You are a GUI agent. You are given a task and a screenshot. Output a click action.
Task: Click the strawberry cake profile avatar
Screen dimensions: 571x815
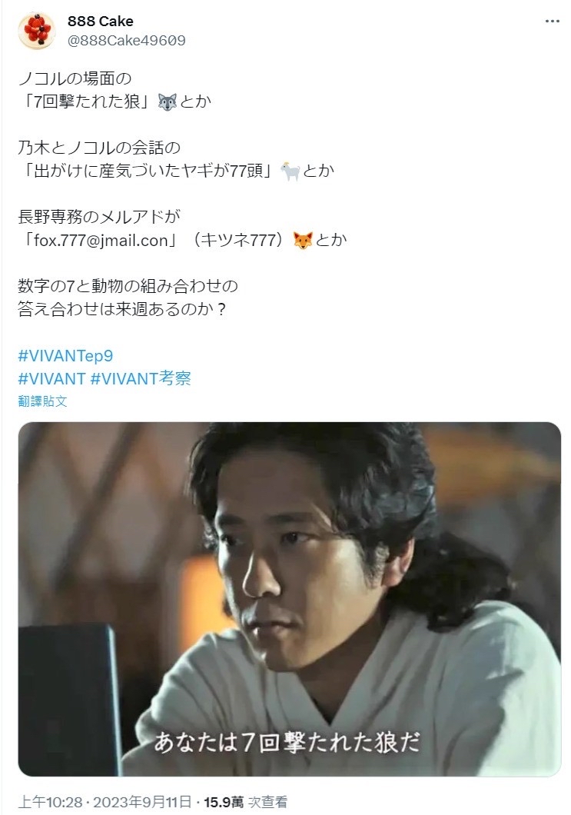pos(37,31)
